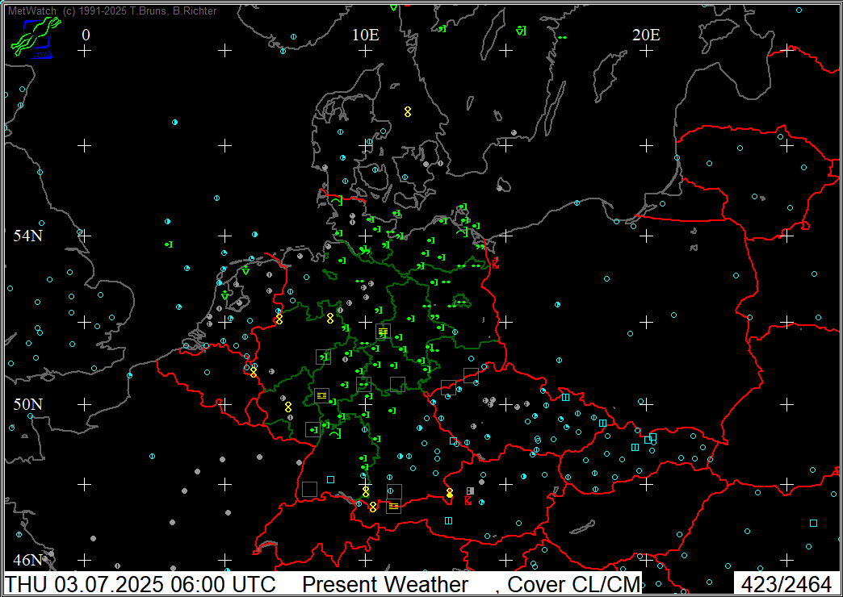Screen dimensions: 843x597
Task: Select the green arc symbol in southwest Germany
Action: coord(335,433)
